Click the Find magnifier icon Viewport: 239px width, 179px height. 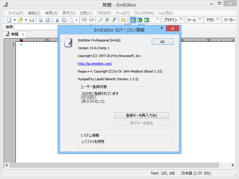pyautogui.click(x=101, y=20)
